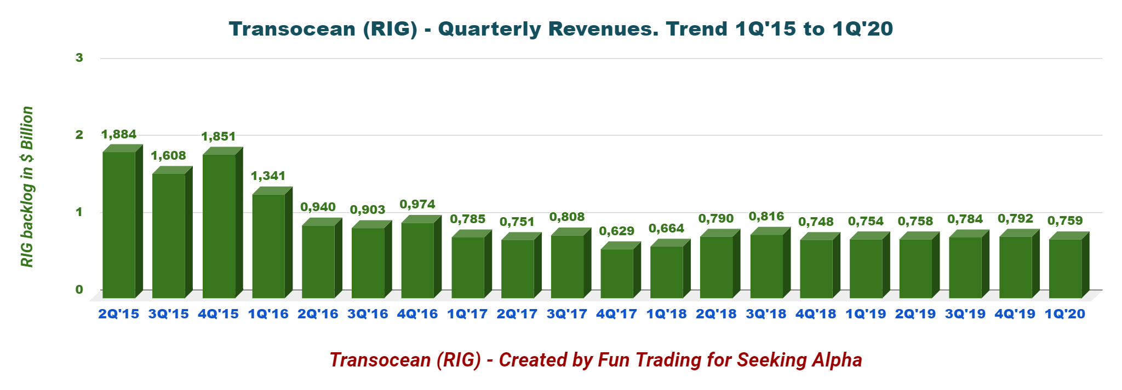The image size is (1122, 390).
Task: Select the "3Q'19" x-axis label
Action: click(965, 314)
